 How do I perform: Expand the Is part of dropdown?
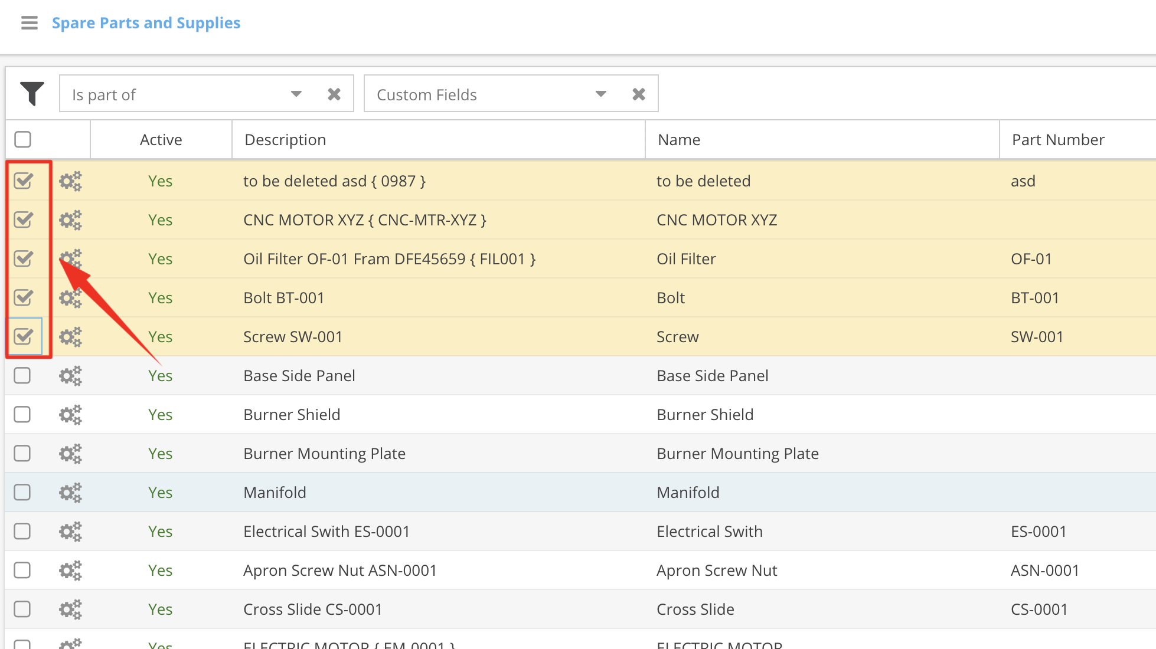(x=296, y=94)
